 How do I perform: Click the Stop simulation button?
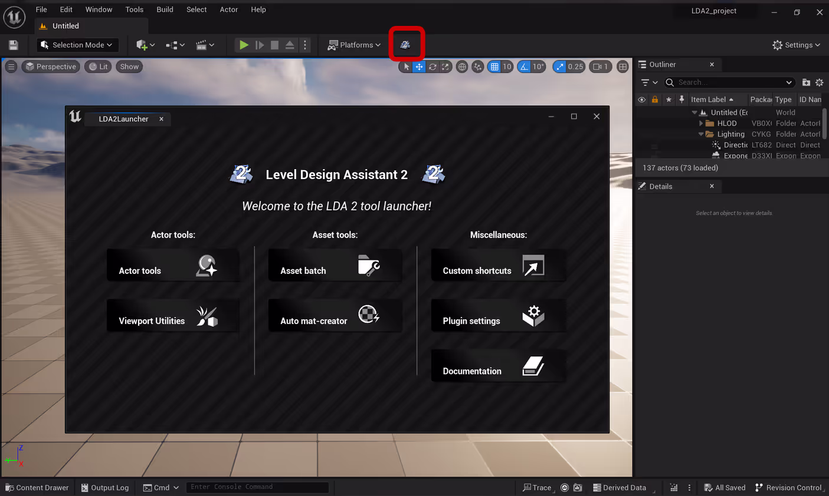pos(274,45)
